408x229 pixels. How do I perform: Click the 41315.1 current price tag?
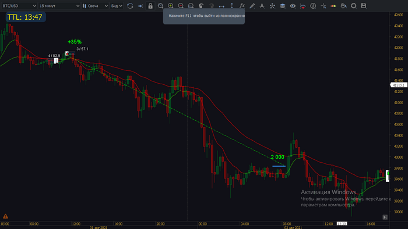point(398,85)
